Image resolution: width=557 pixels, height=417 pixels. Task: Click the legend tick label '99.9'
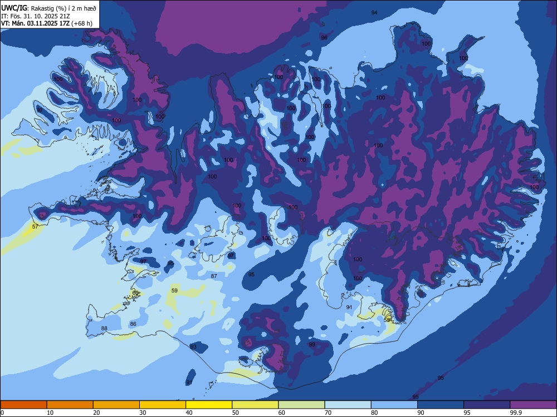click(516, 413)
